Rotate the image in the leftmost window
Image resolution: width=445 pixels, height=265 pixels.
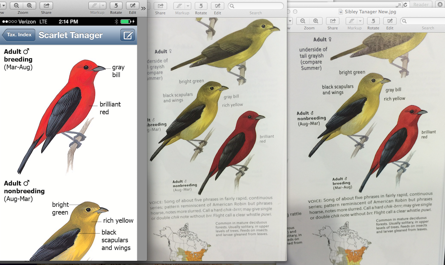[116, 6]
